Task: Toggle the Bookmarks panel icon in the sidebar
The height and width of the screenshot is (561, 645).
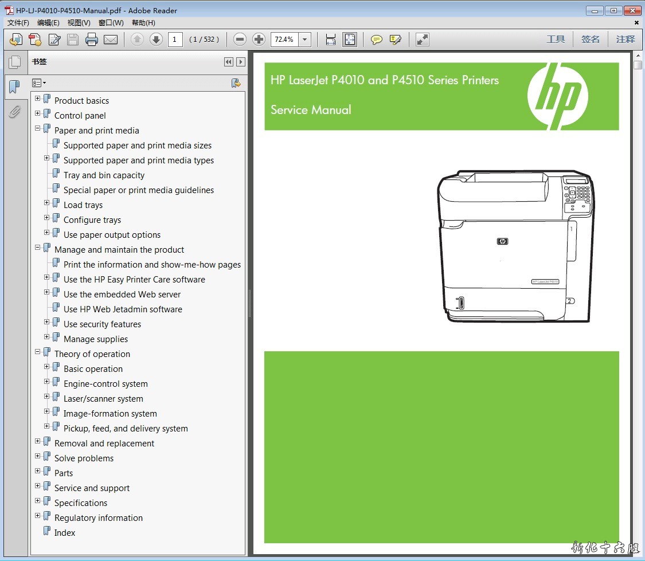Action: point(14,87)
